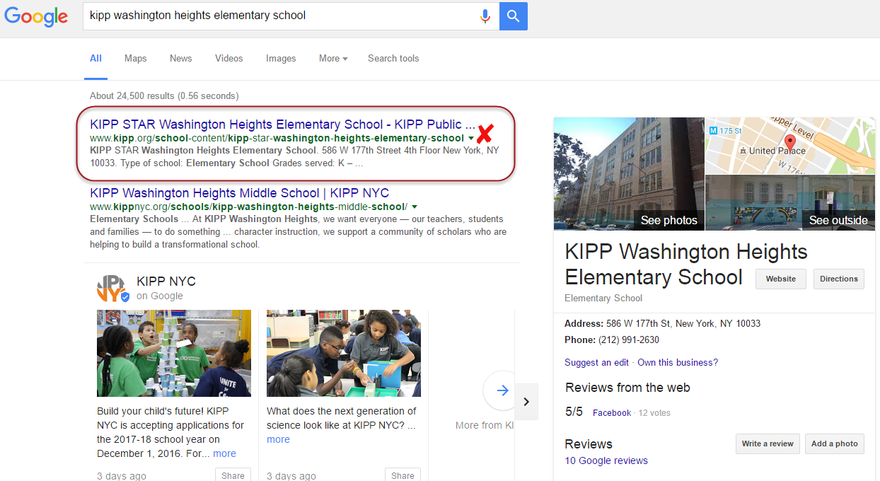Open photo of students doing science experiment

coord(344,353)
